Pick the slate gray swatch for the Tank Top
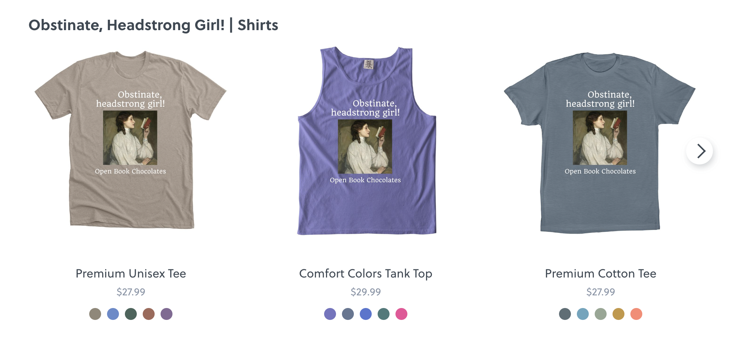Image resolution: width=730 pixels, height=340 pixels. pyautogui.click(x=348, y=314)
